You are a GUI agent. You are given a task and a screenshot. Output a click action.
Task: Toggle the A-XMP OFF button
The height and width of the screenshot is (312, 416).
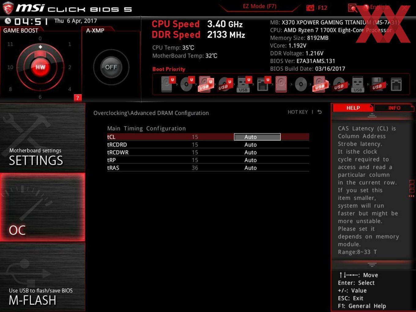[111, 67]
